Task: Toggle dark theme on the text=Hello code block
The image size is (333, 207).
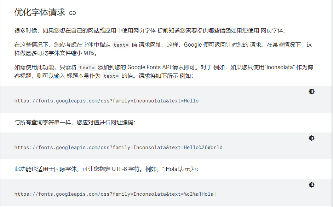Action: coord(311,91)
